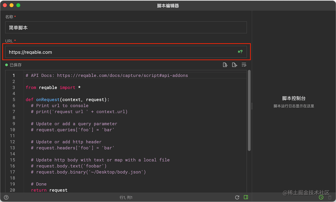Screen dimensions: 336x202
Task: Click the green 已保存 saved status indicator
Action: point(14,65)
